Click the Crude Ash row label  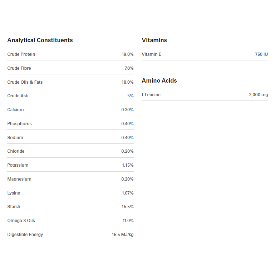(x=18, y=96)
